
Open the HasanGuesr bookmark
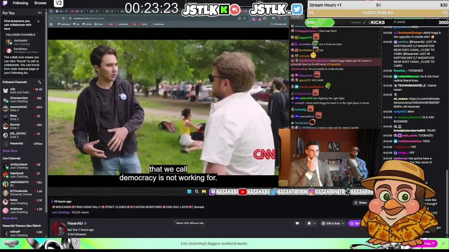click(157, 24)
